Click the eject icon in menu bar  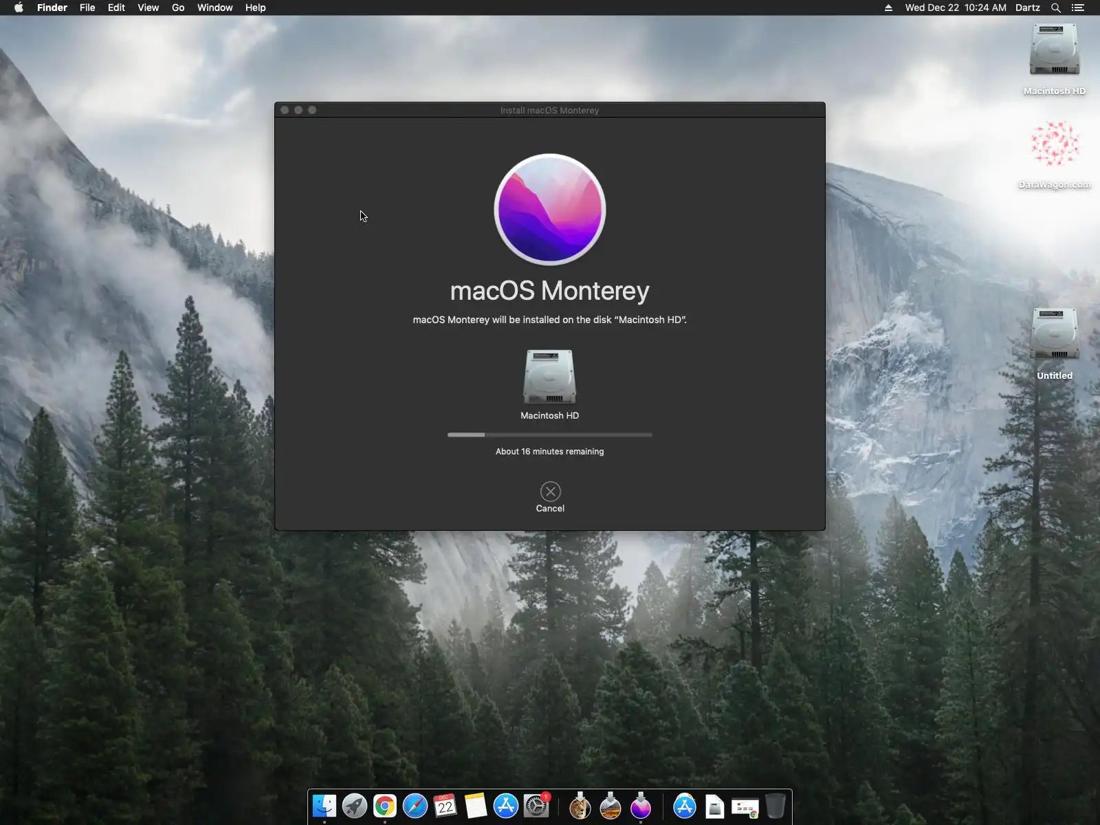[x=888, y=8]
